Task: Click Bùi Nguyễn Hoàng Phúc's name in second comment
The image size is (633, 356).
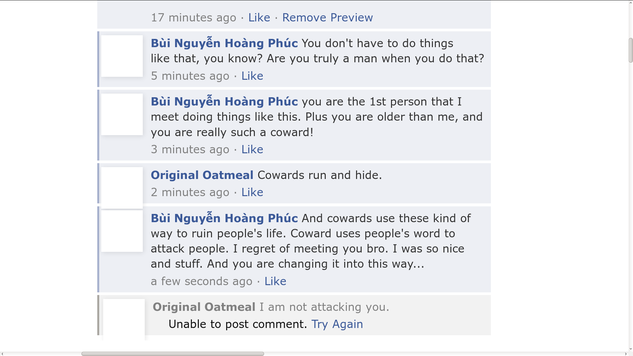Action: coord(225,101)
